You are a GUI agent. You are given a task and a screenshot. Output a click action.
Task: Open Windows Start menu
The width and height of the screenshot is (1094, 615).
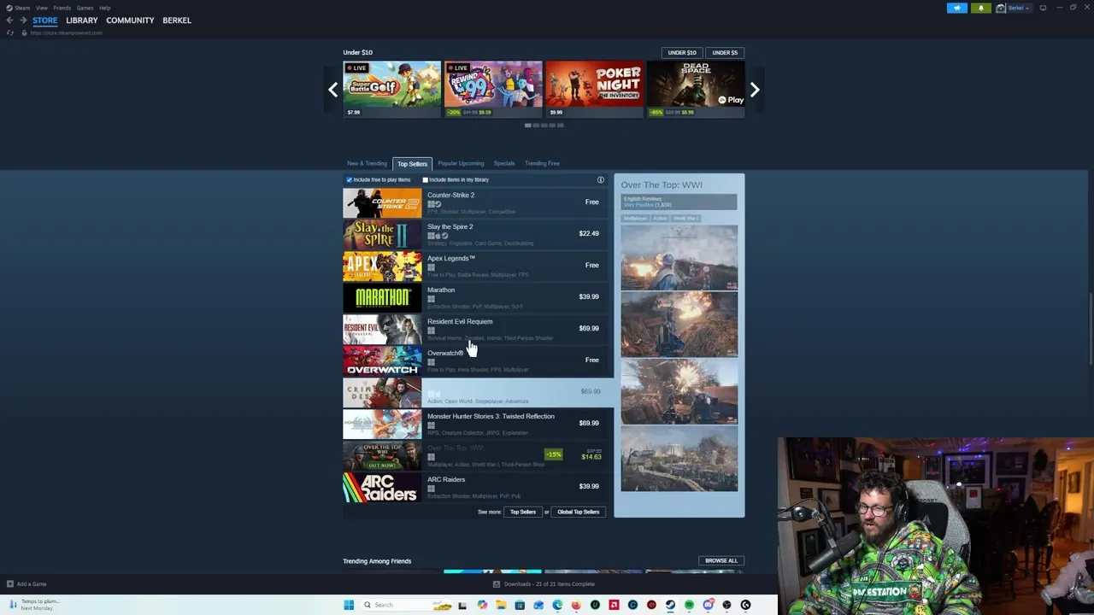(x=349, y=605)
